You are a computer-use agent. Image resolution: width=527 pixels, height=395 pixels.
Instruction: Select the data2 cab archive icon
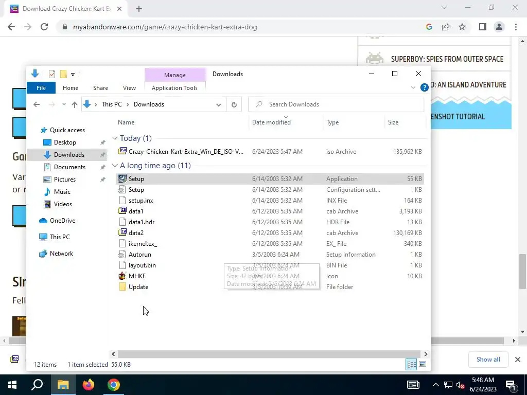(x=122, y=233)
